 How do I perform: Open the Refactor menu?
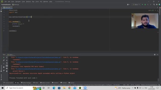(x=28, y=2)
